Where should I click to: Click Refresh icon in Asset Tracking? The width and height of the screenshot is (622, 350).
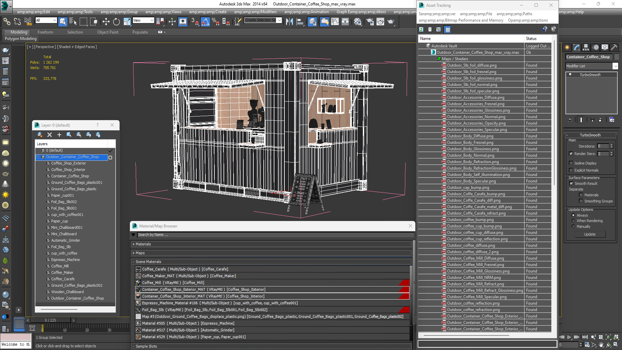[421, 29]
